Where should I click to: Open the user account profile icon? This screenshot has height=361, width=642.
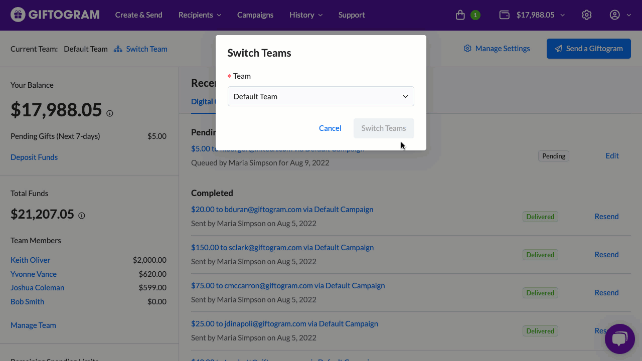tap(614, 15)
